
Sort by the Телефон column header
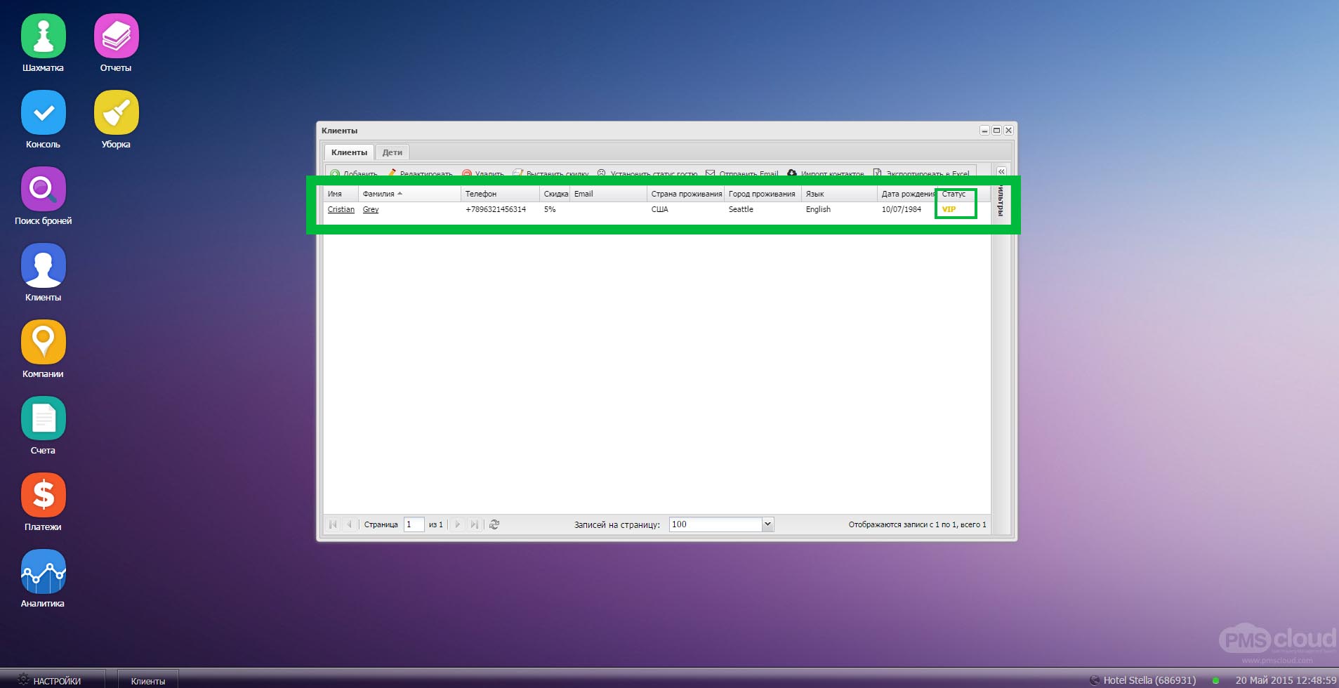500,194
